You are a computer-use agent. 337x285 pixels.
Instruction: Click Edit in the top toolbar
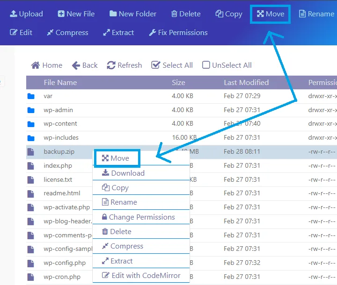tap(21, 33)
